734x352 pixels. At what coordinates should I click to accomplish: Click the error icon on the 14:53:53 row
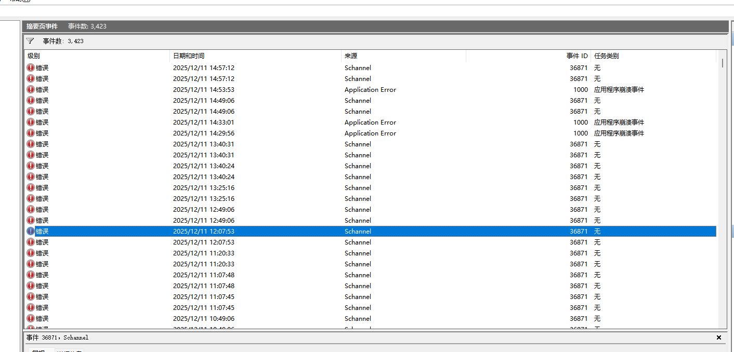pyautogui.click(x=31, y=89)
